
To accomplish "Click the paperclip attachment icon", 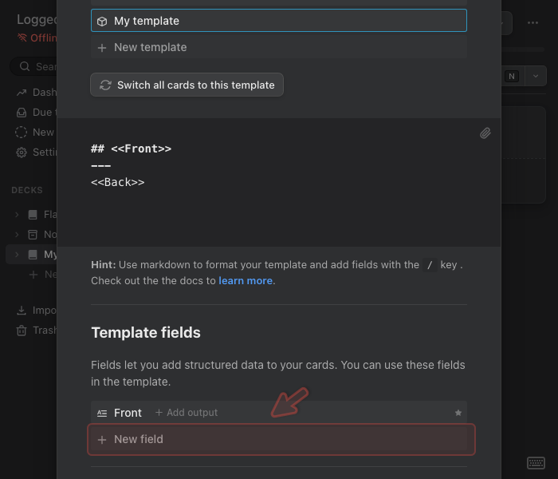I will click(x=485, y=133).
